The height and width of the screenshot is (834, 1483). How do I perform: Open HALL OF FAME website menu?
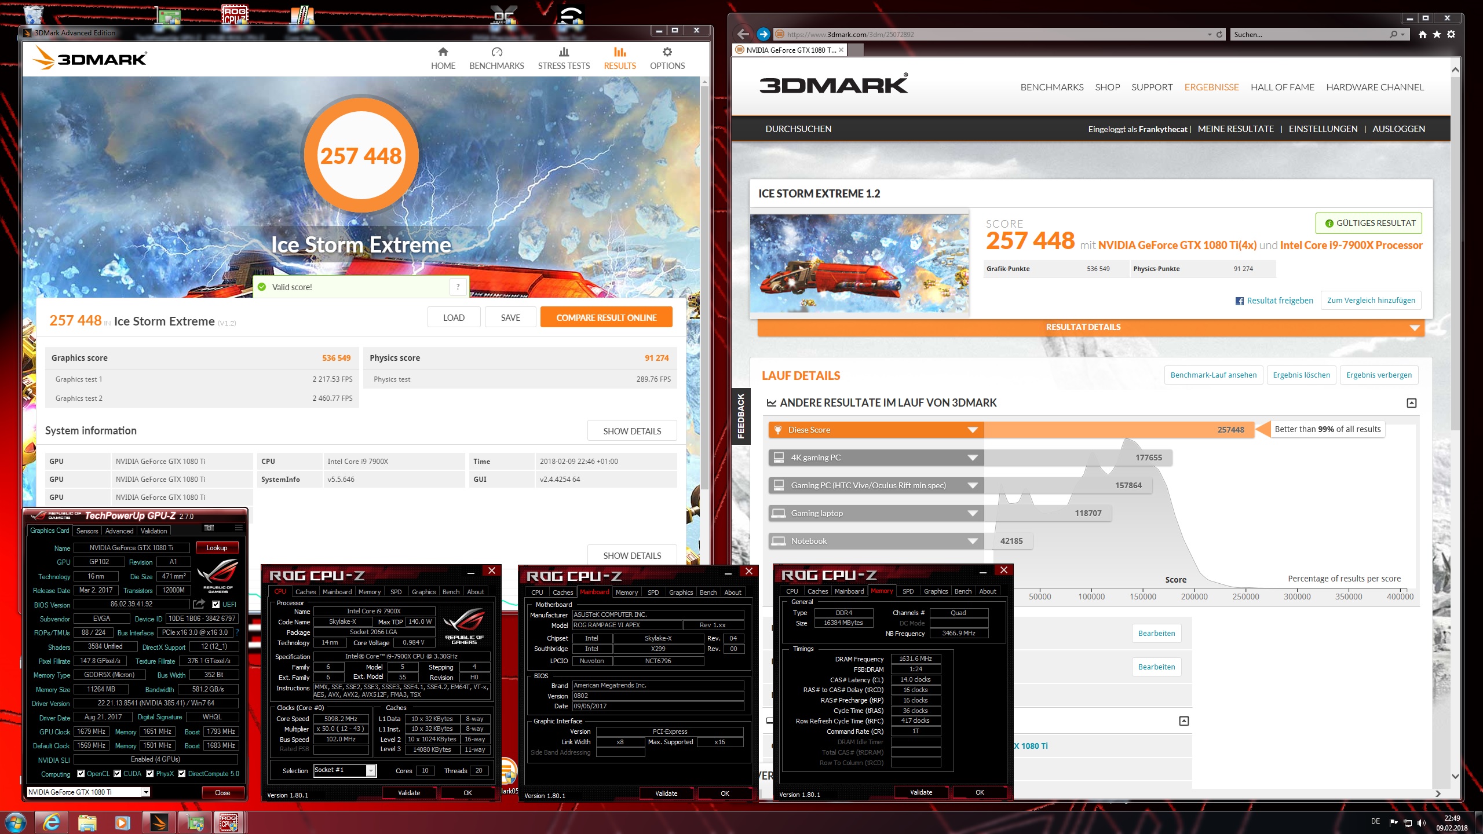[x=1283, y=87]
